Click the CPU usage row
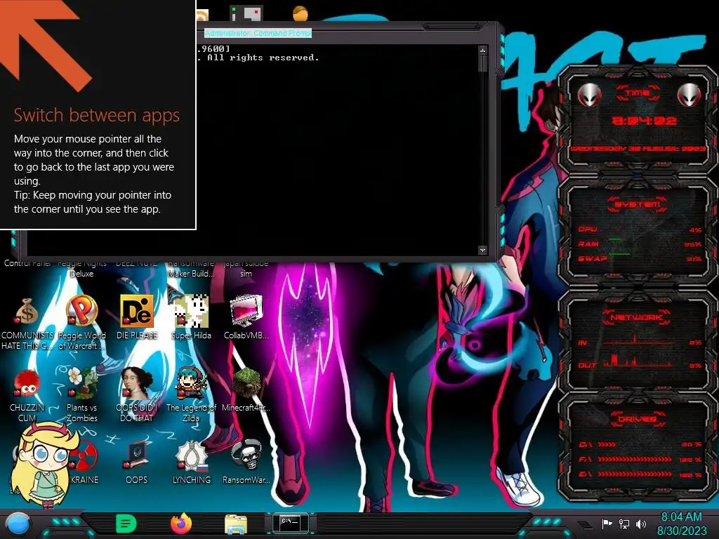719x539 pixels. (x=640, y=229)
